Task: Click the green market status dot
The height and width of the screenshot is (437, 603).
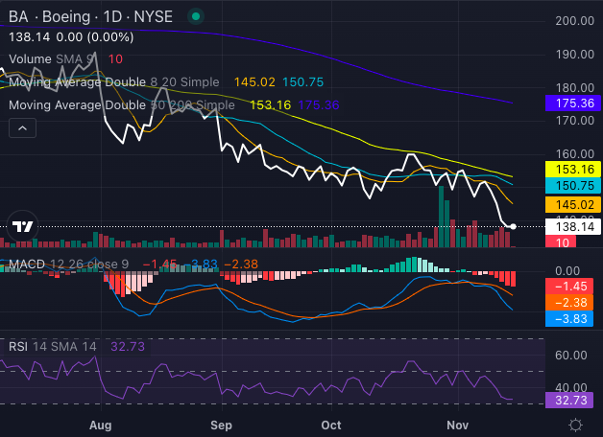Action: click(x=196, y=18)
